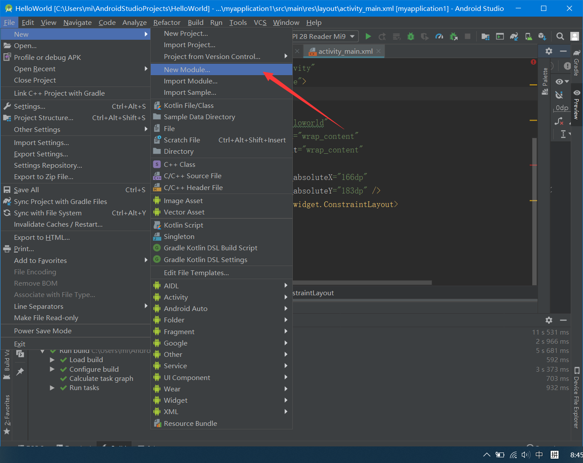
Task: Click Edit File Templates...
Action: [x=222, y=273]
